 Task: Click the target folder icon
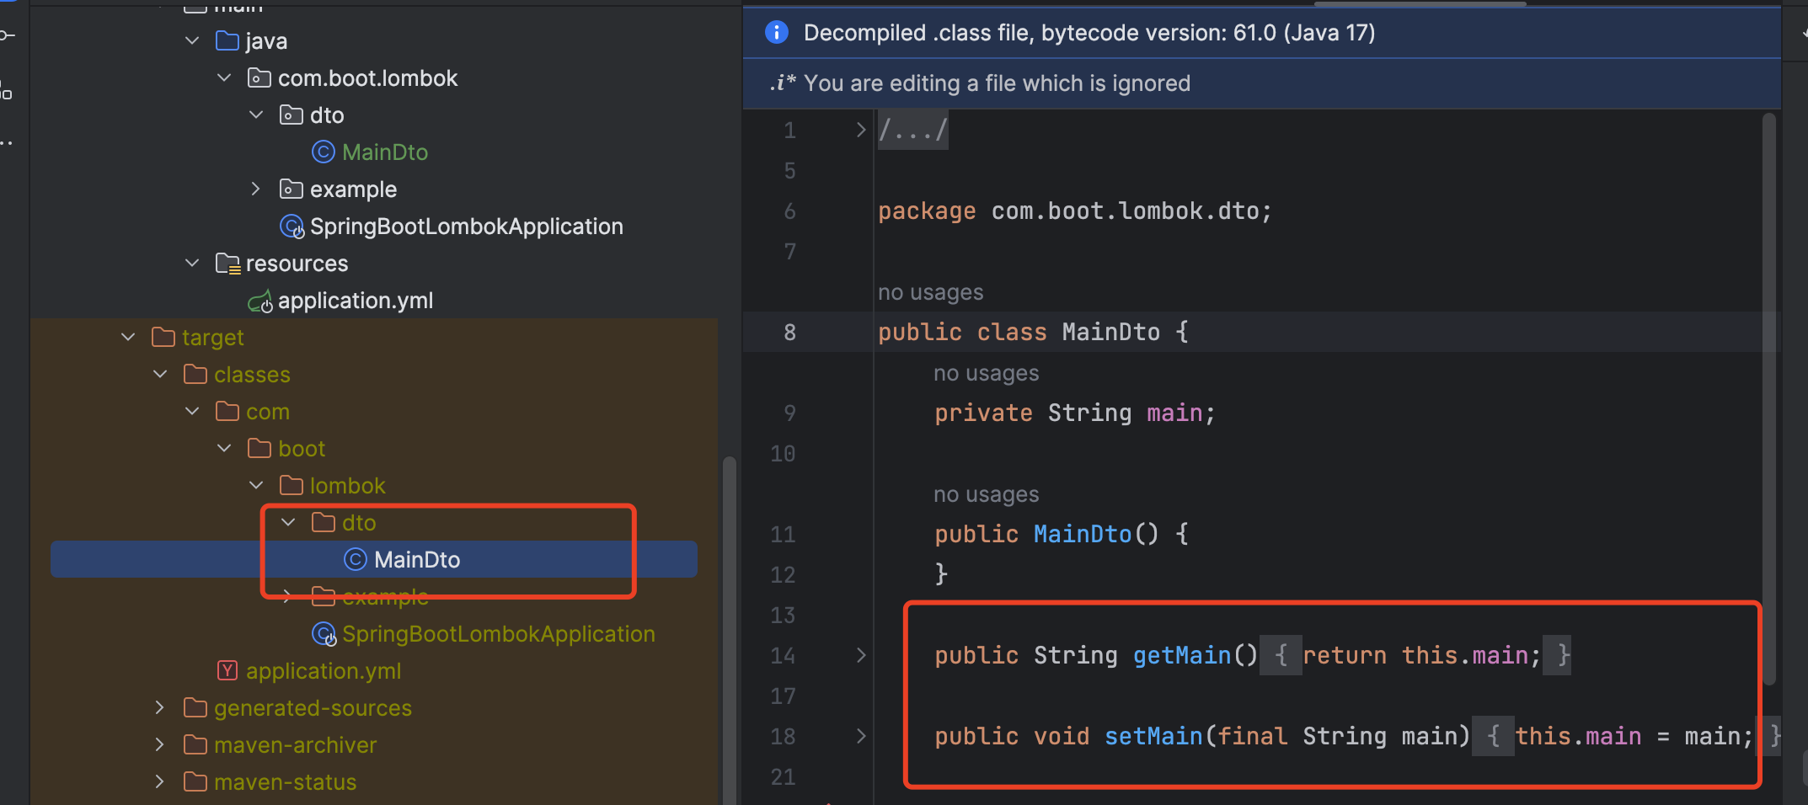163,337
